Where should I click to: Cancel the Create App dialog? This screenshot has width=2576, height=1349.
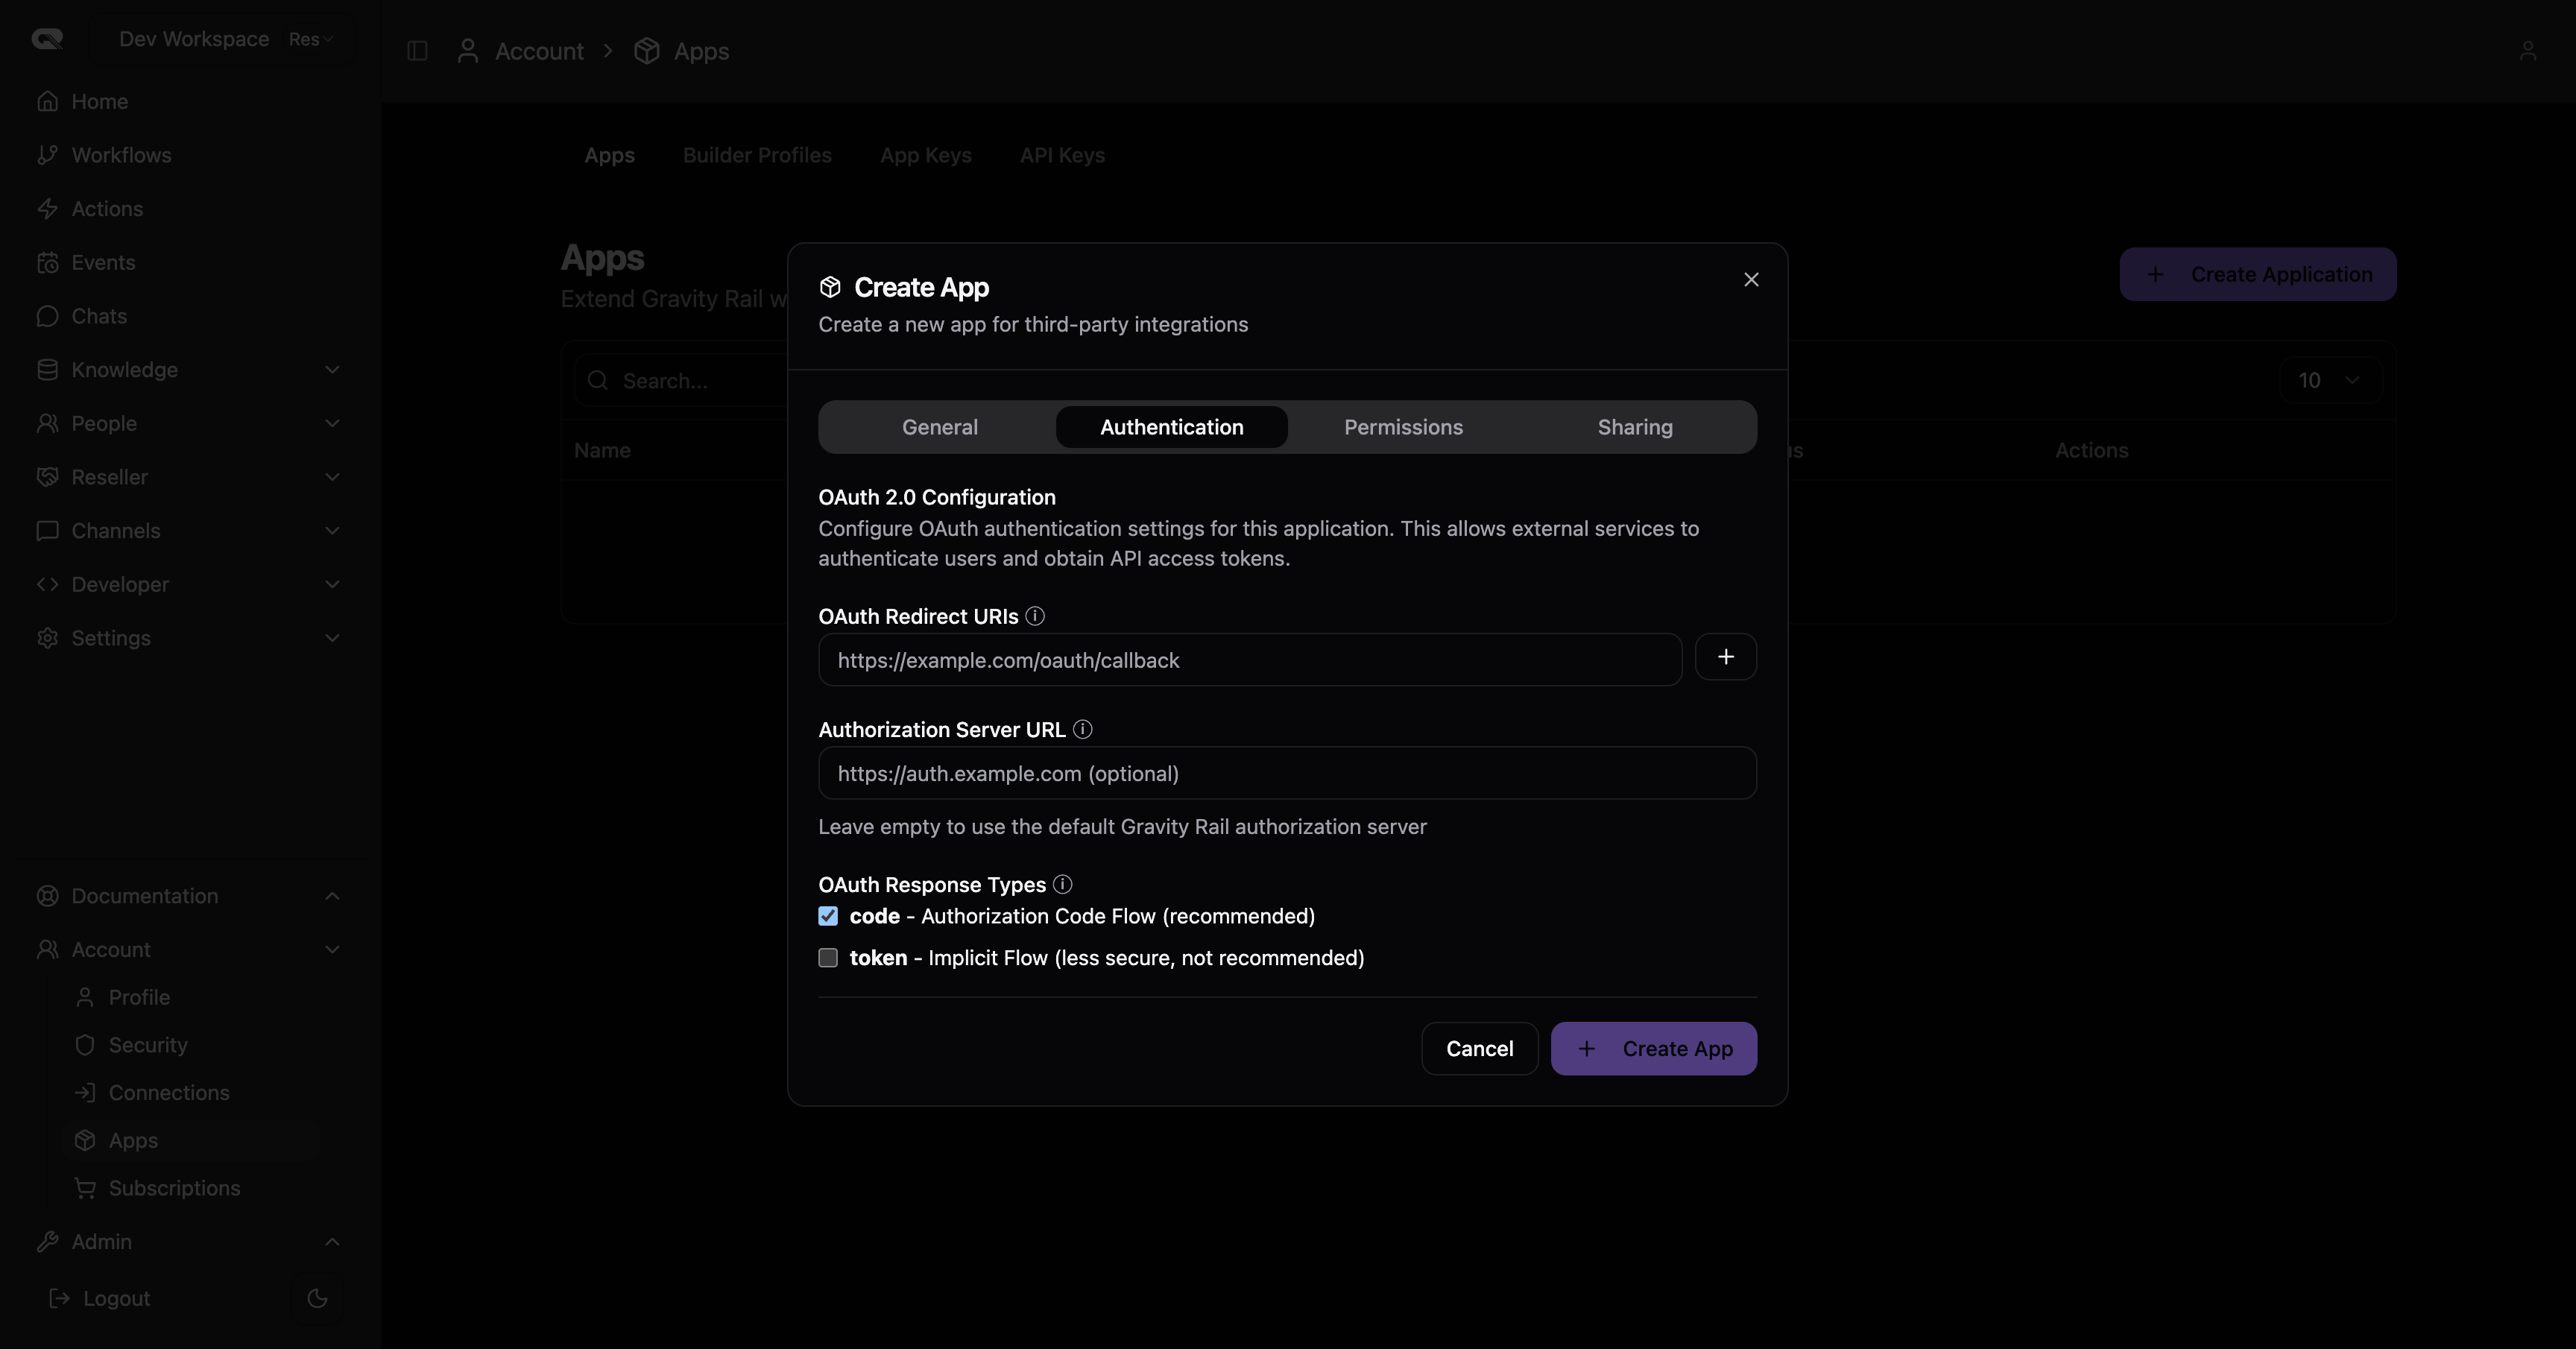pyautogui.click(x=1479, y=1048)
